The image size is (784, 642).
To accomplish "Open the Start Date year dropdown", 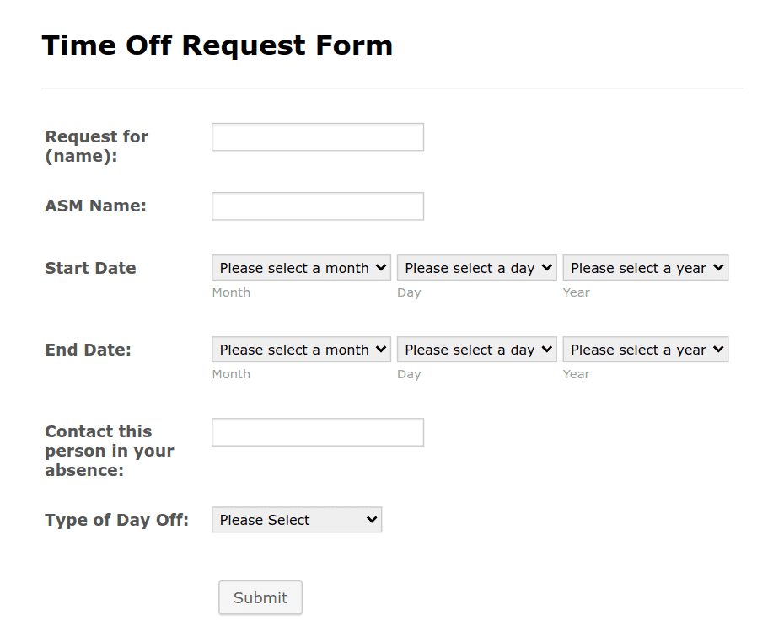I will [x=645, y=267].
